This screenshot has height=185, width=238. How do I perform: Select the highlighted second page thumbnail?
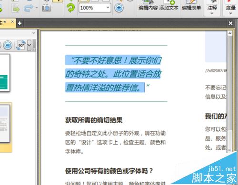pos(5,124)
